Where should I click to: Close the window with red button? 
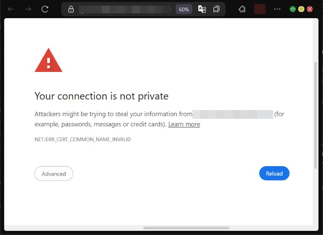(310, 9)
